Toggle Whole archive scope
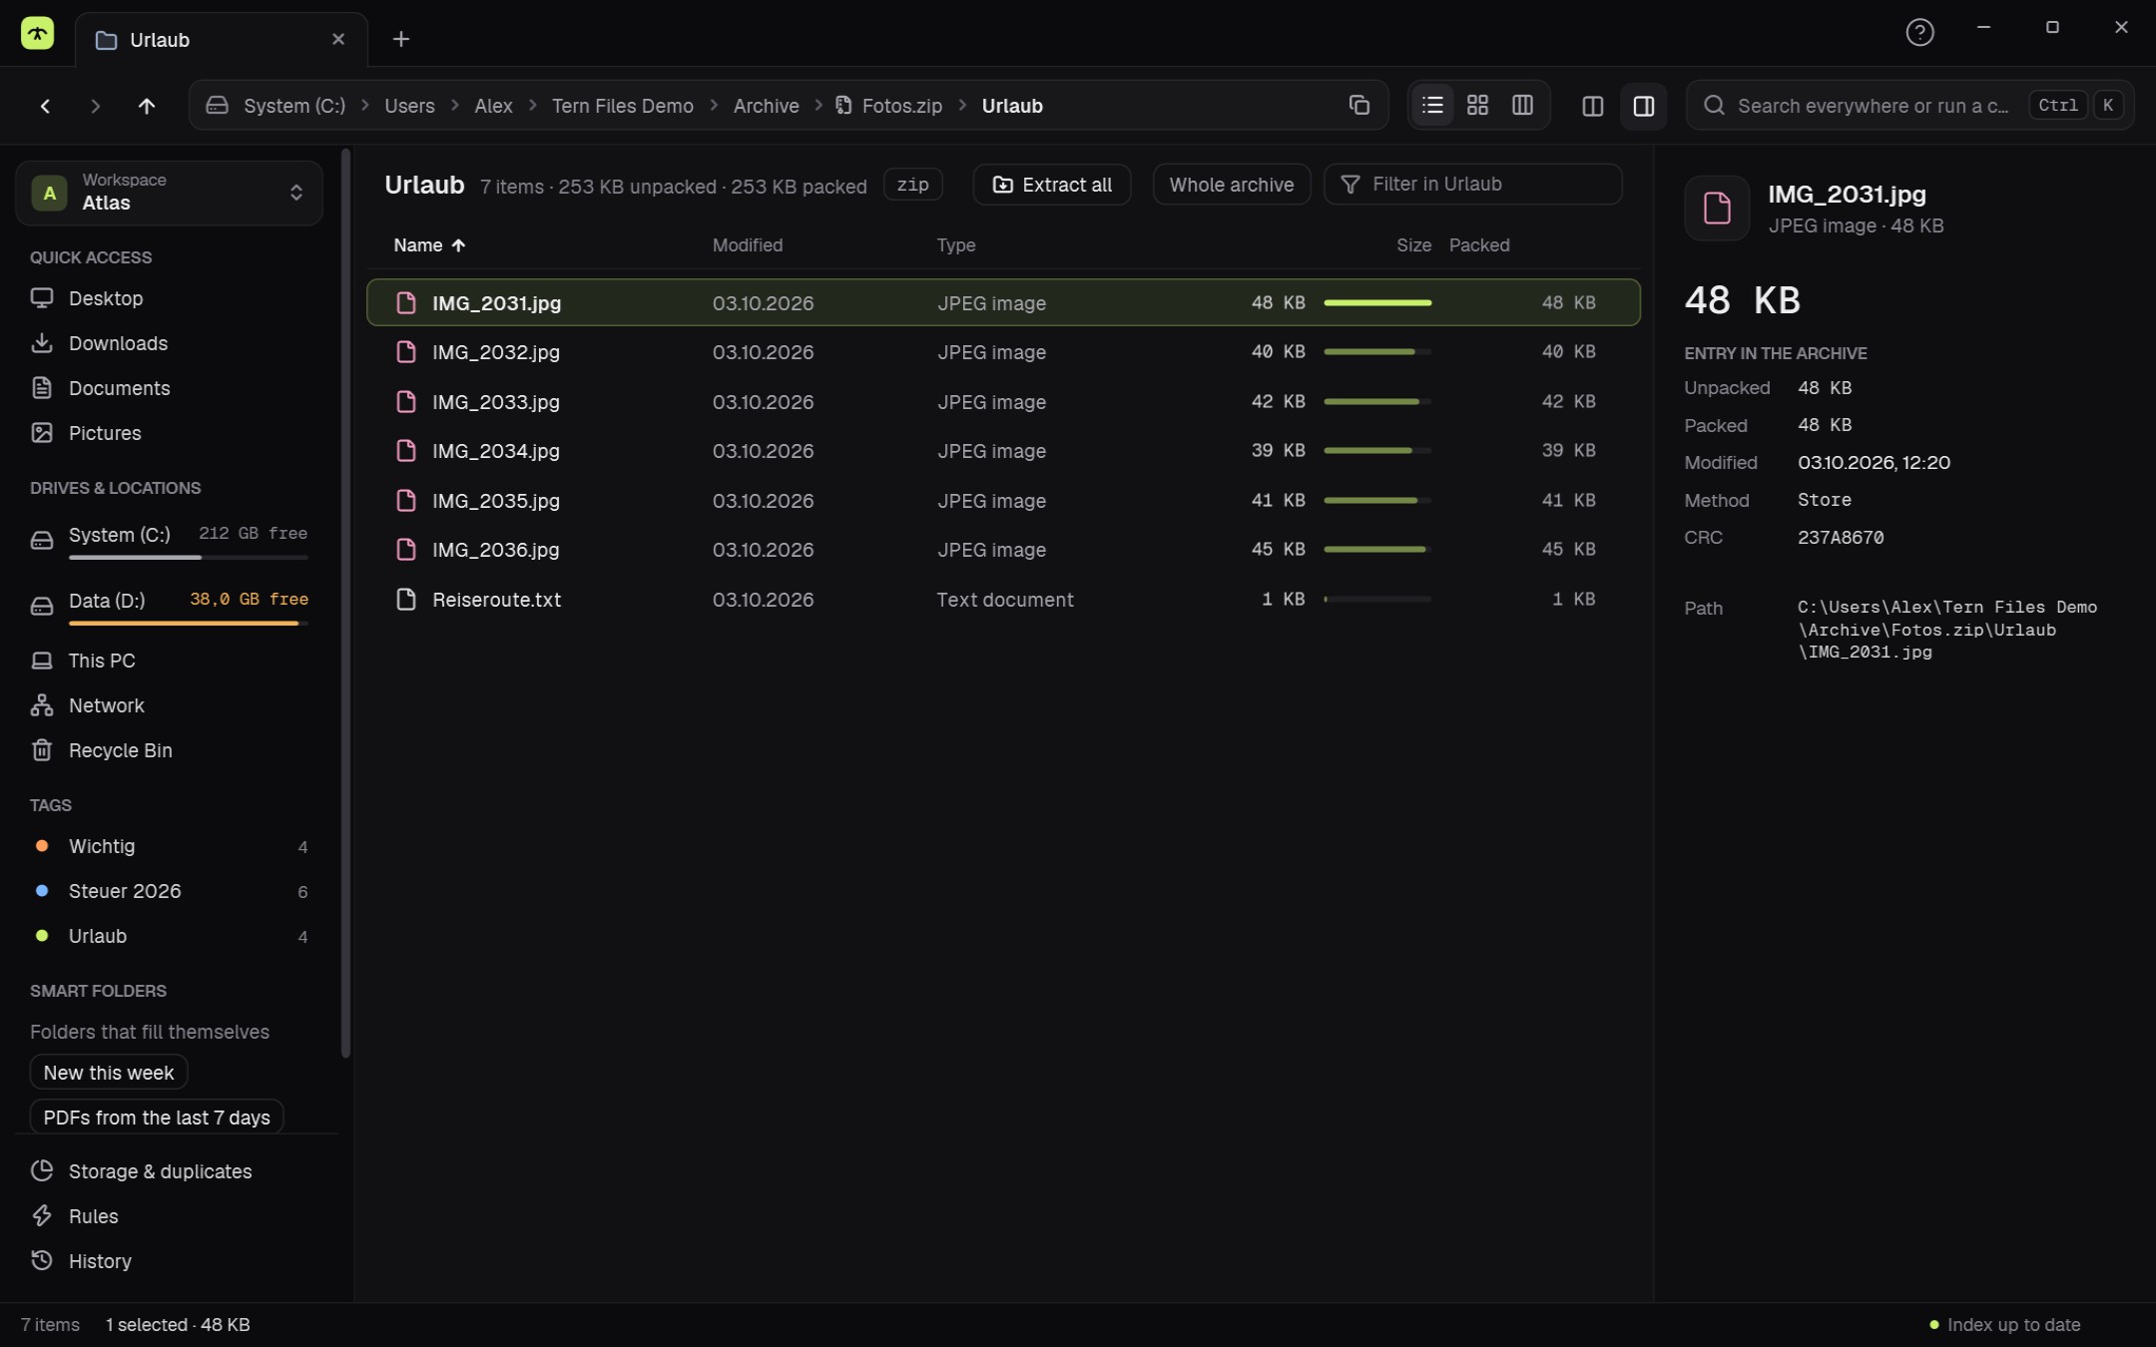This screenshot has width=2156, height=1347. pos(1231,185)
